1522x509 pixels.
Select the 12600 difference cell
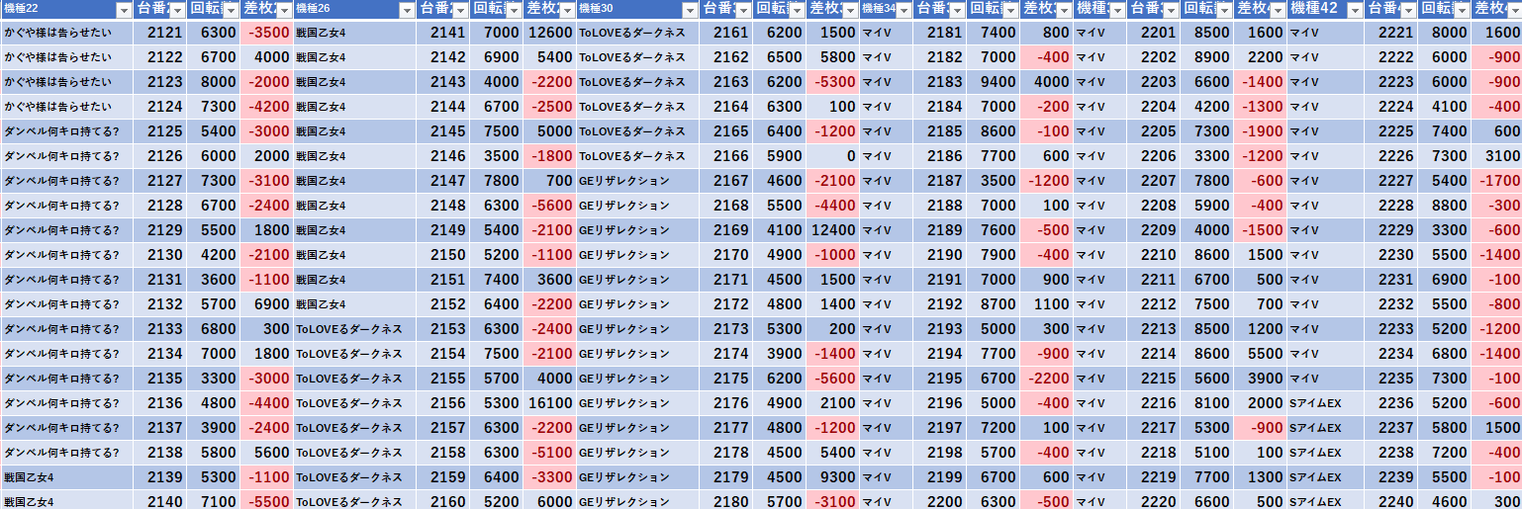549,33
